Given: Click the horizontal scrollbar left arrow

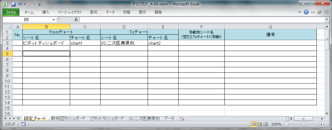Looking at the screenshot, I should pos(291,119).
